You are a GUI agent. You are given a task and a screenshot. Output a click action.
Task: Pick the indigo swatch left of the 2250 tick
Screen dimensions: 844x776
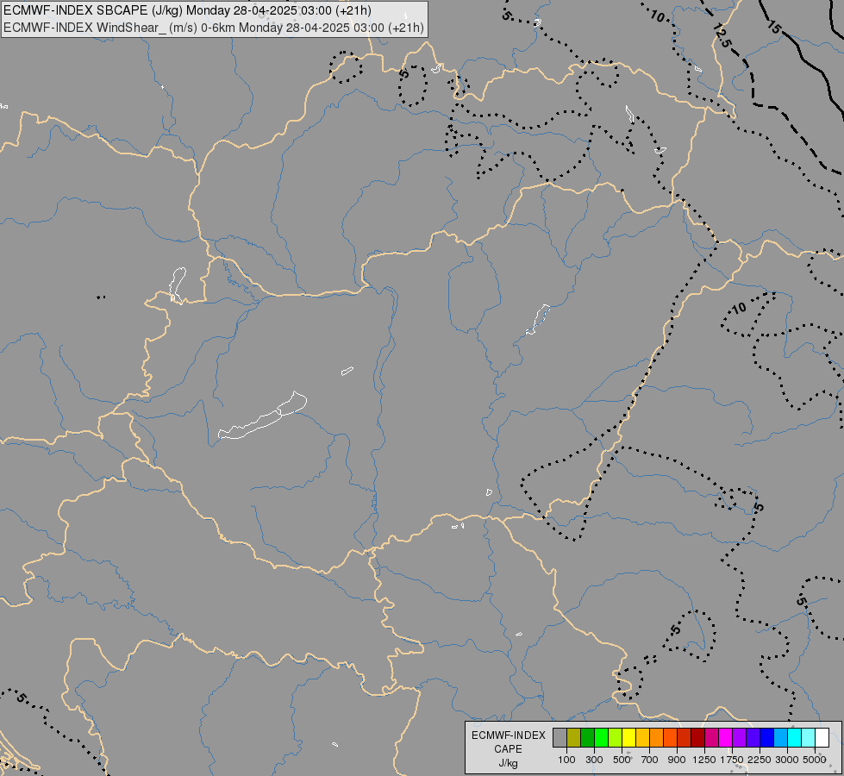point(753,738)
